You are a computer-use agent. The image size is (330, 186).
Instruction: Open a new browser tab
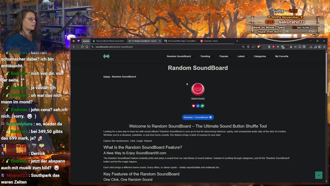237,41
